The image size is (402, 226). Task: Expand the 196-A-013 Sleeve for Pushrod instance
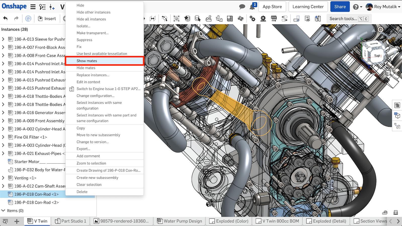(3, 39)
